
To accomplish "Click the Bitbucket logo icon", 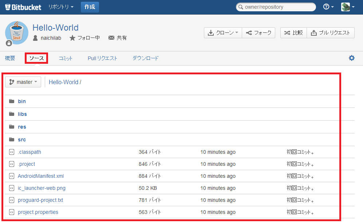I will coord(7,7).
